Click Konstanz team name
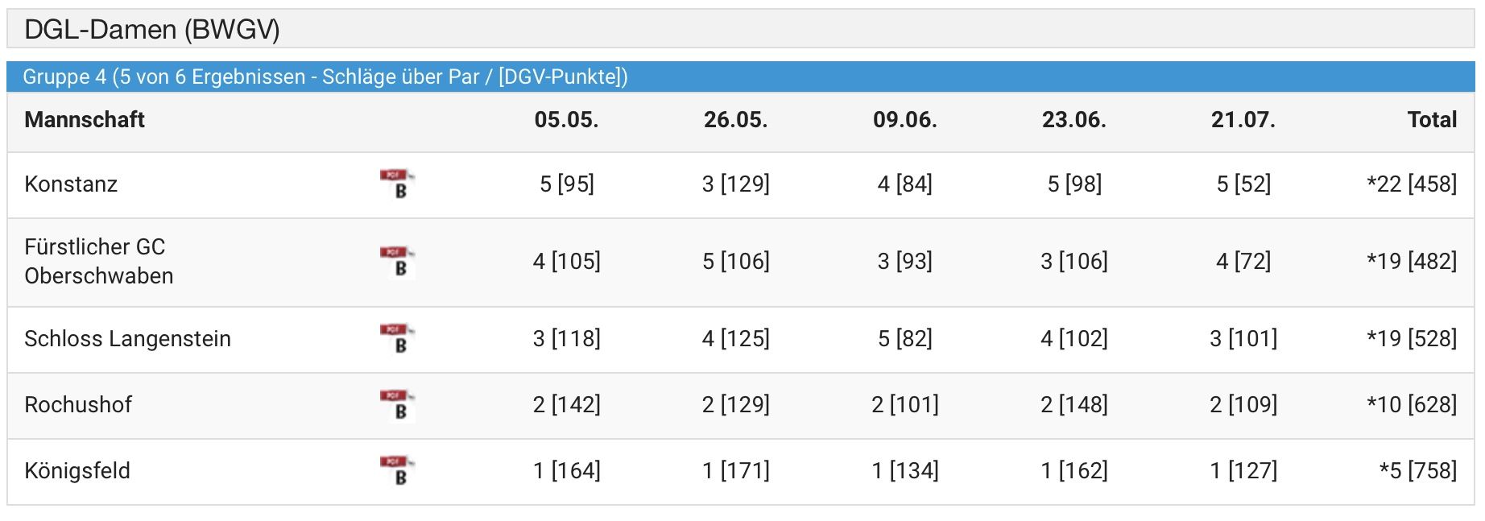Viewport: 1485px width, 521px height. pos(71,184)
